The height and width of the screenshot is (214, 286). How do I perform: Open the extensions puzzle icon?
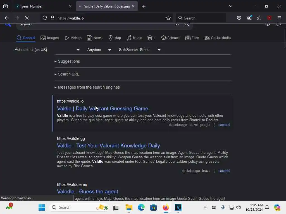(x=259, y=18)
